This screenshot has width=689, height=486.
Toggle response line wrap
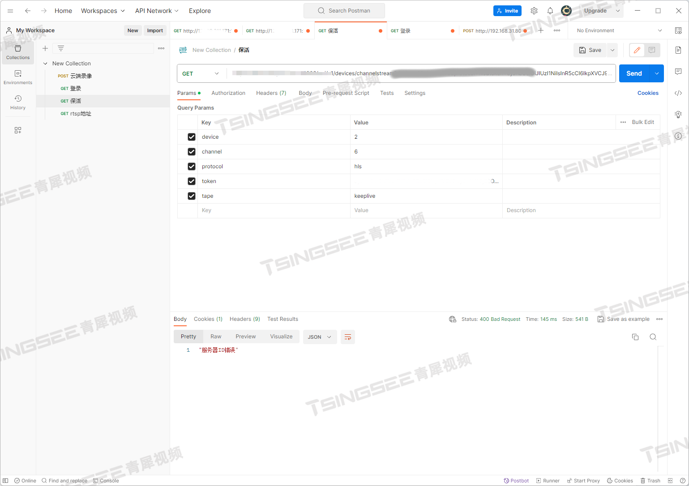[348, 337]
